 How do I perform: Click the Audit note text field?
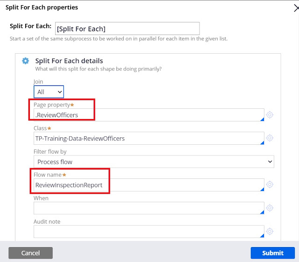149,232
